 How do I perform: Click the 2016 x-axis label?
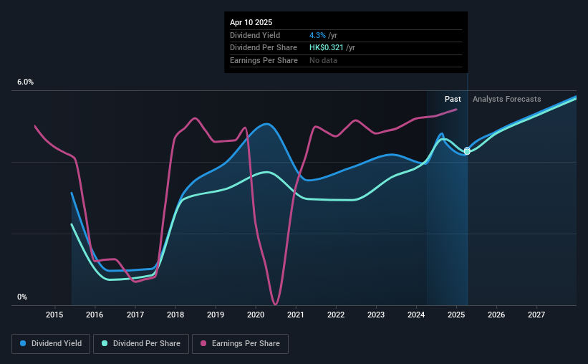point(95,315)
